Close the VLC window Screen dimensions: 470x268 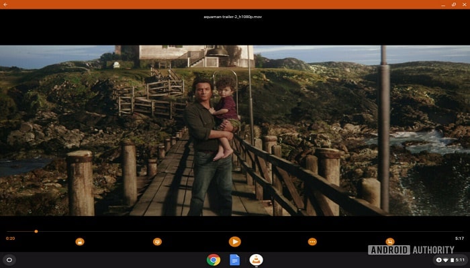pos(465,5)
